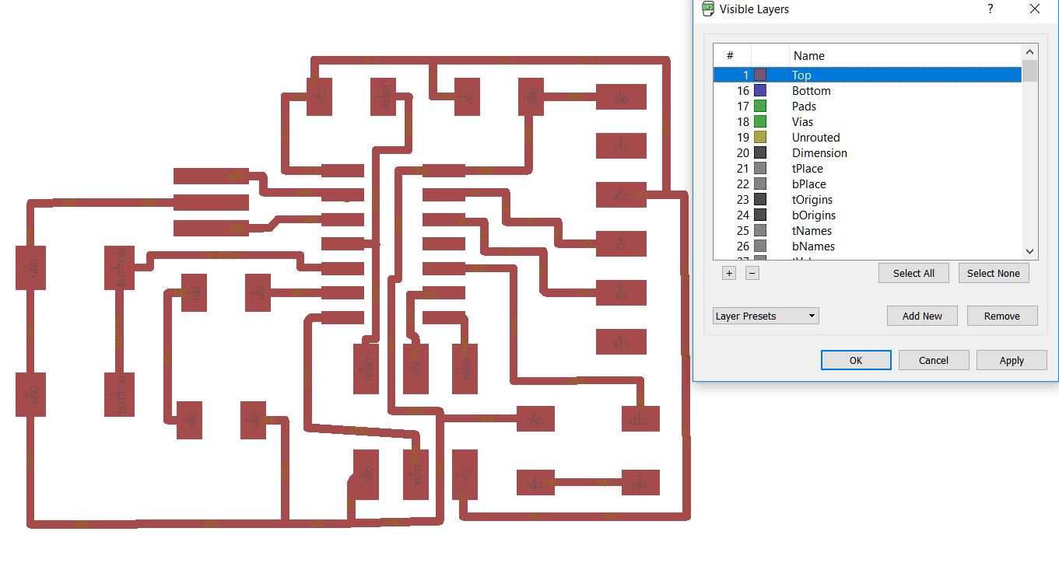Click the LED2 pad on the board
1059x563 pixels.
(640, 419)
